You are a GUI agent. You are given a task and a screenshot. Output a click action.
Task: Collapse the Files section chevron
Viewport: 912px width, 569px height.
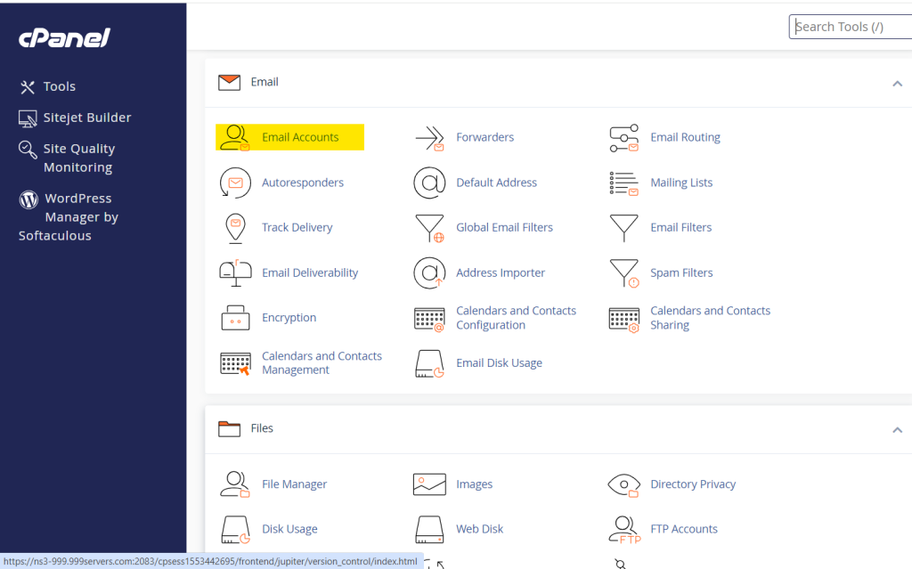pos(897,429)
